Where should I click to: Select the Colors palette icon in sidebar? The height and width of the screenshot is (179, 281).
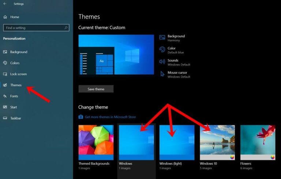coord(5,63)
